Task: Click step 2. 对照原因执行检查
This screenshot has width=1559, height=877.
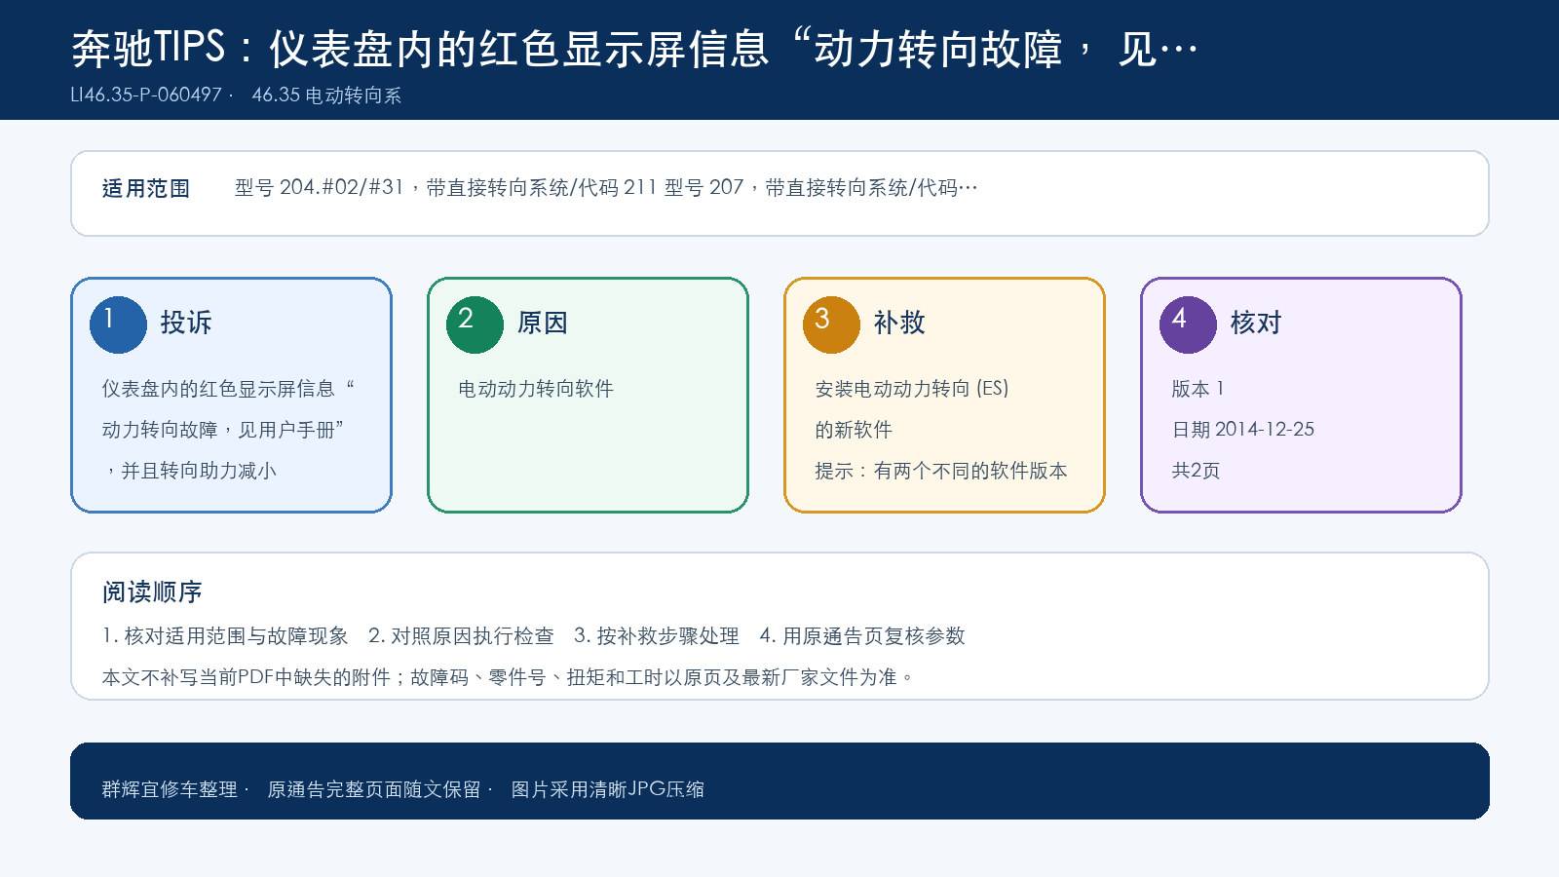Action: click(x=461, y=636)
